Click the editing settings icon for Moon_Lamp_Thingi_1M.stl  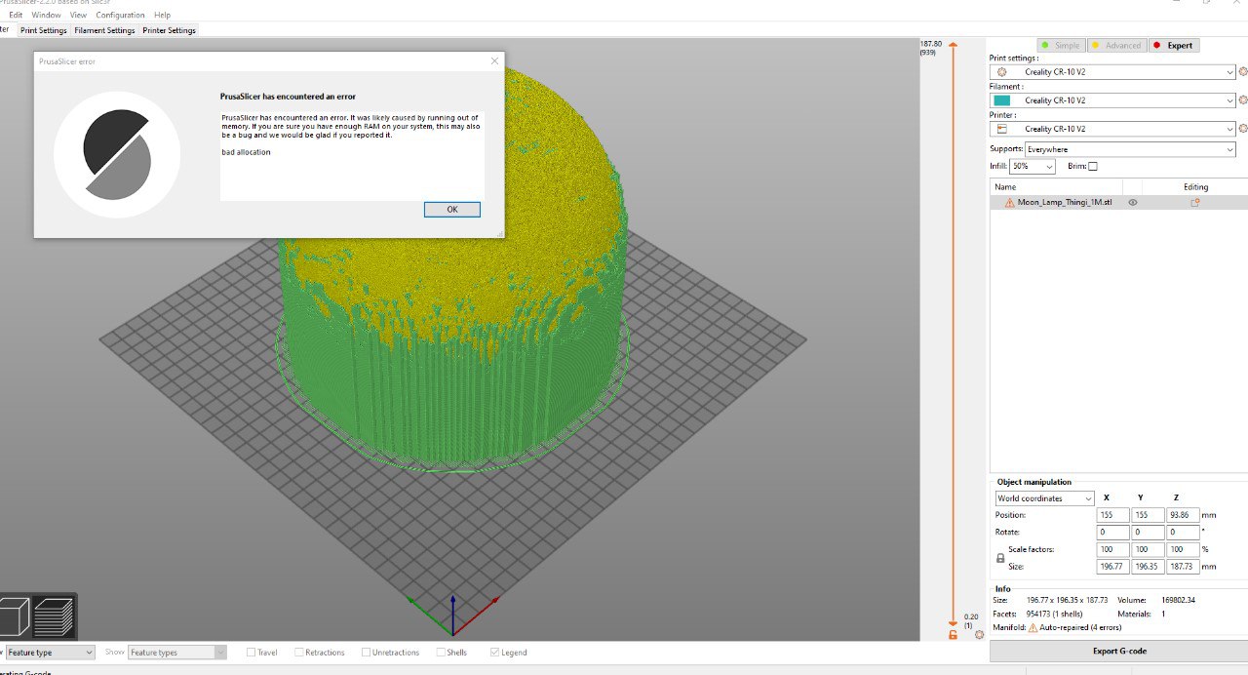coord(1194,203)
